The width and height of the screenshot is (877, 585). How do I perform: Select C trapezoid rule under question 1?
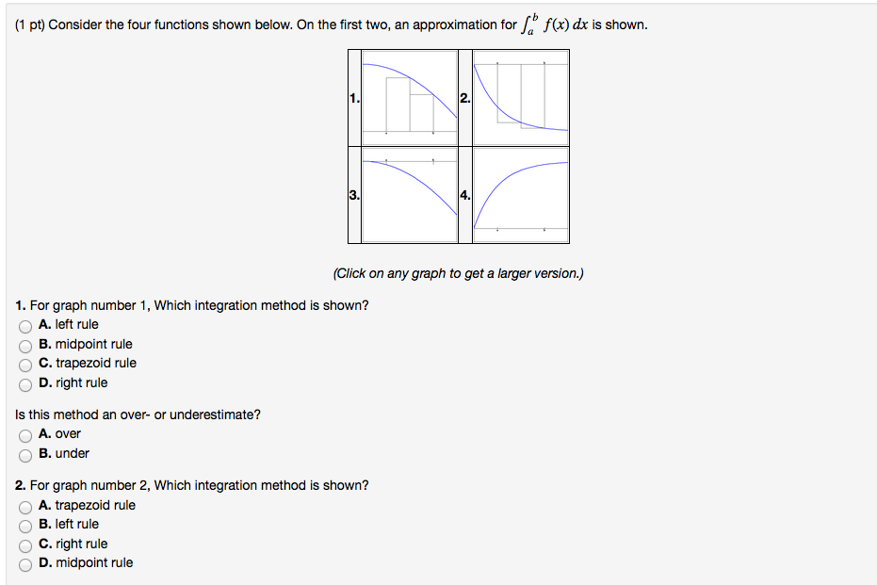(24, 364)
